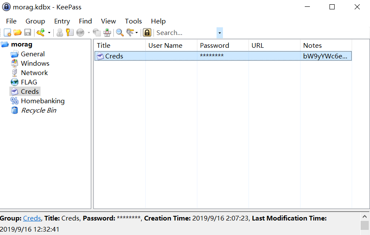Sort by the URL column header
370x235 pixels.
point(275,45)
